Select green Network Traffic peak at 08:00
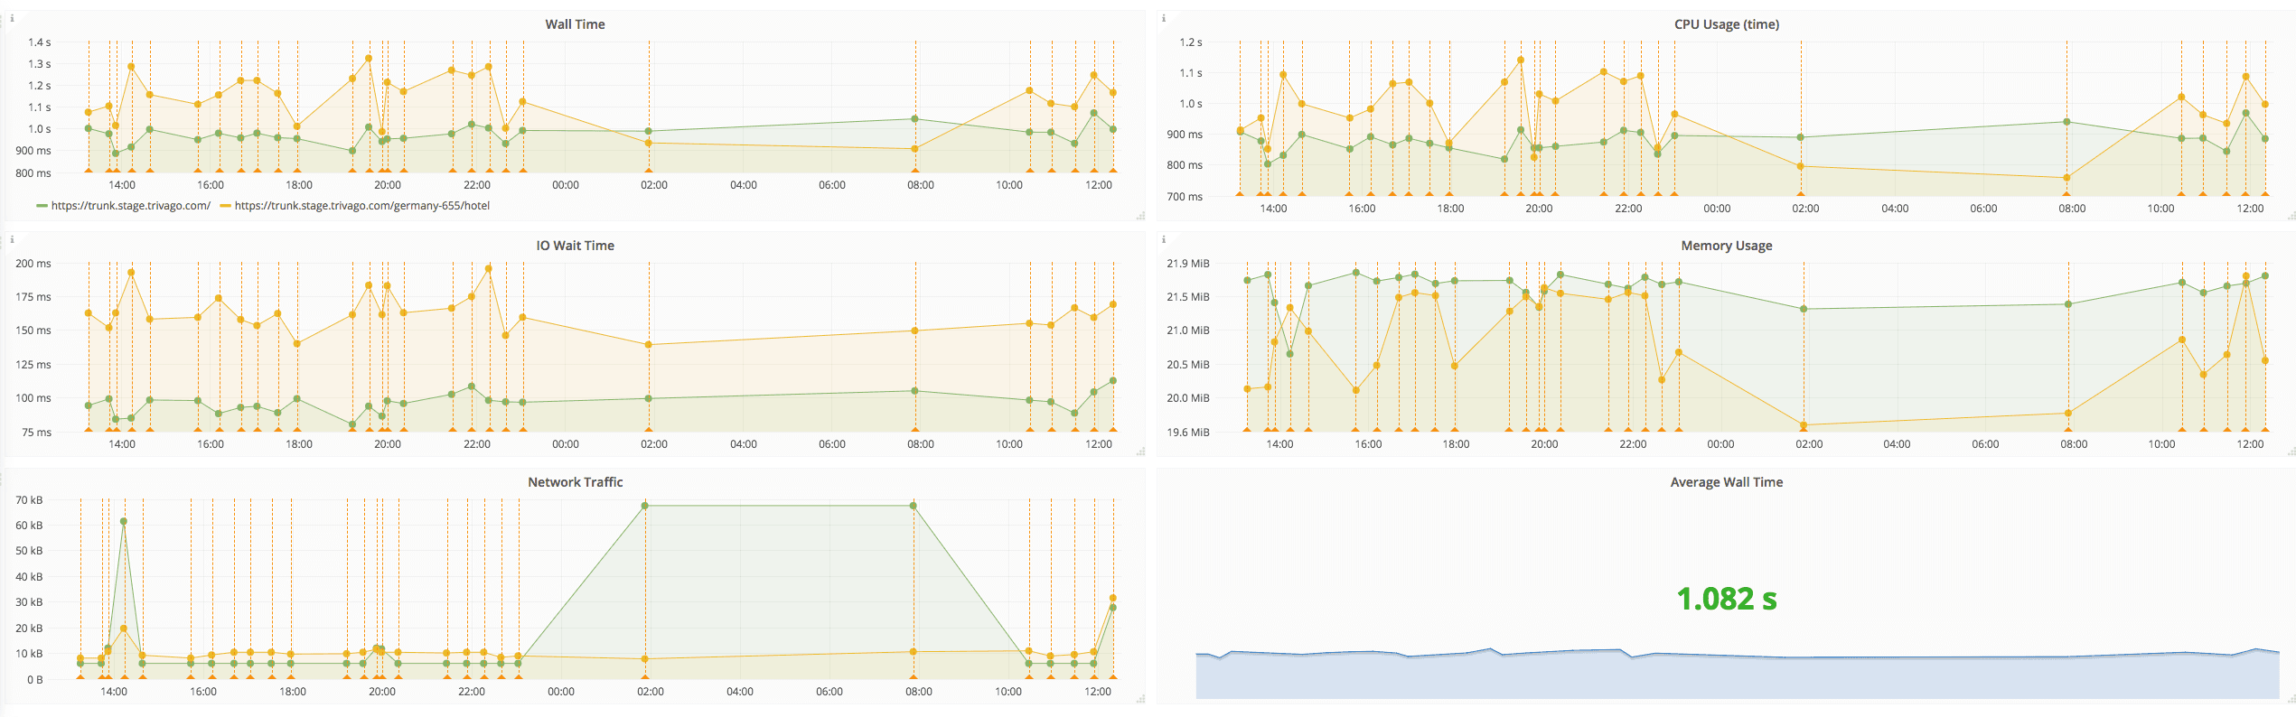 point(914,506)
